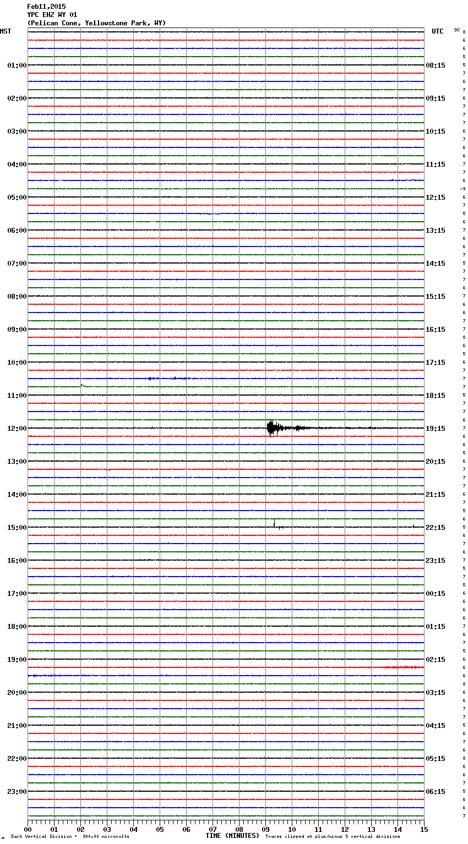Click the '12:15' UTC time label
Image resolution: width=468 pixels, height=844 pixels.
pyautogui.click(x=436, y=198)
